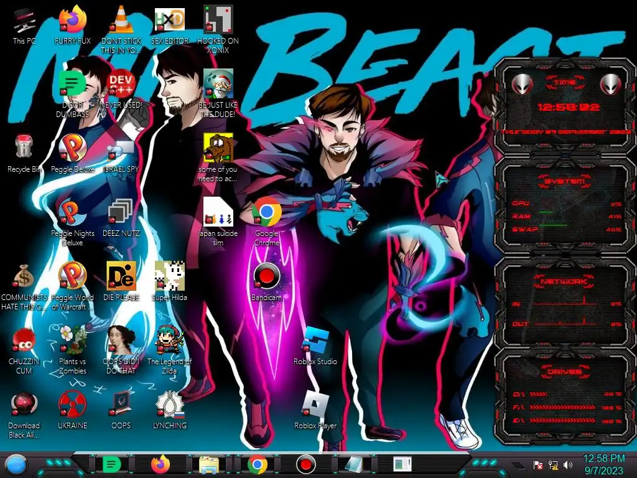Open the taskbar clock showing 12:58 PM
Image resolution: width=637 pixels, height=478 pixels.
pyautogui.click(x=603, y=464)
